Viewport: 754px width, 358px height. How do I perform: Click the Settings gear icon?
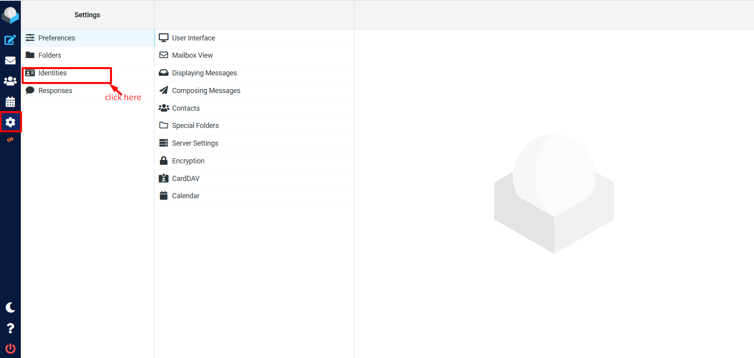tap(10, 122)
